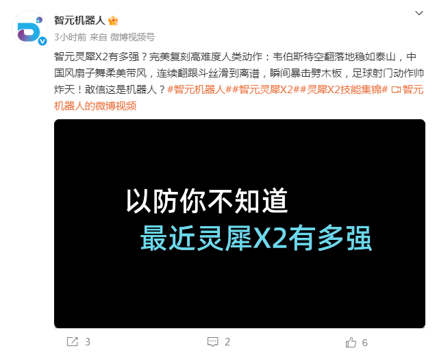Open the username 智元机器人 link
437x355 pixels.
(79, 21)
